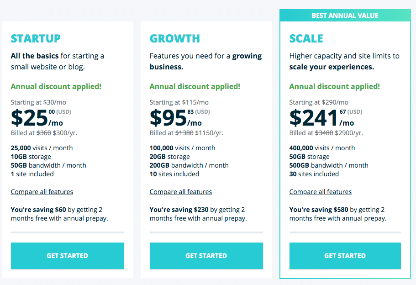This screenshot has width=416, height=285.
Task: Click the $25/mo Startup price
Action: tap(37, 119)
